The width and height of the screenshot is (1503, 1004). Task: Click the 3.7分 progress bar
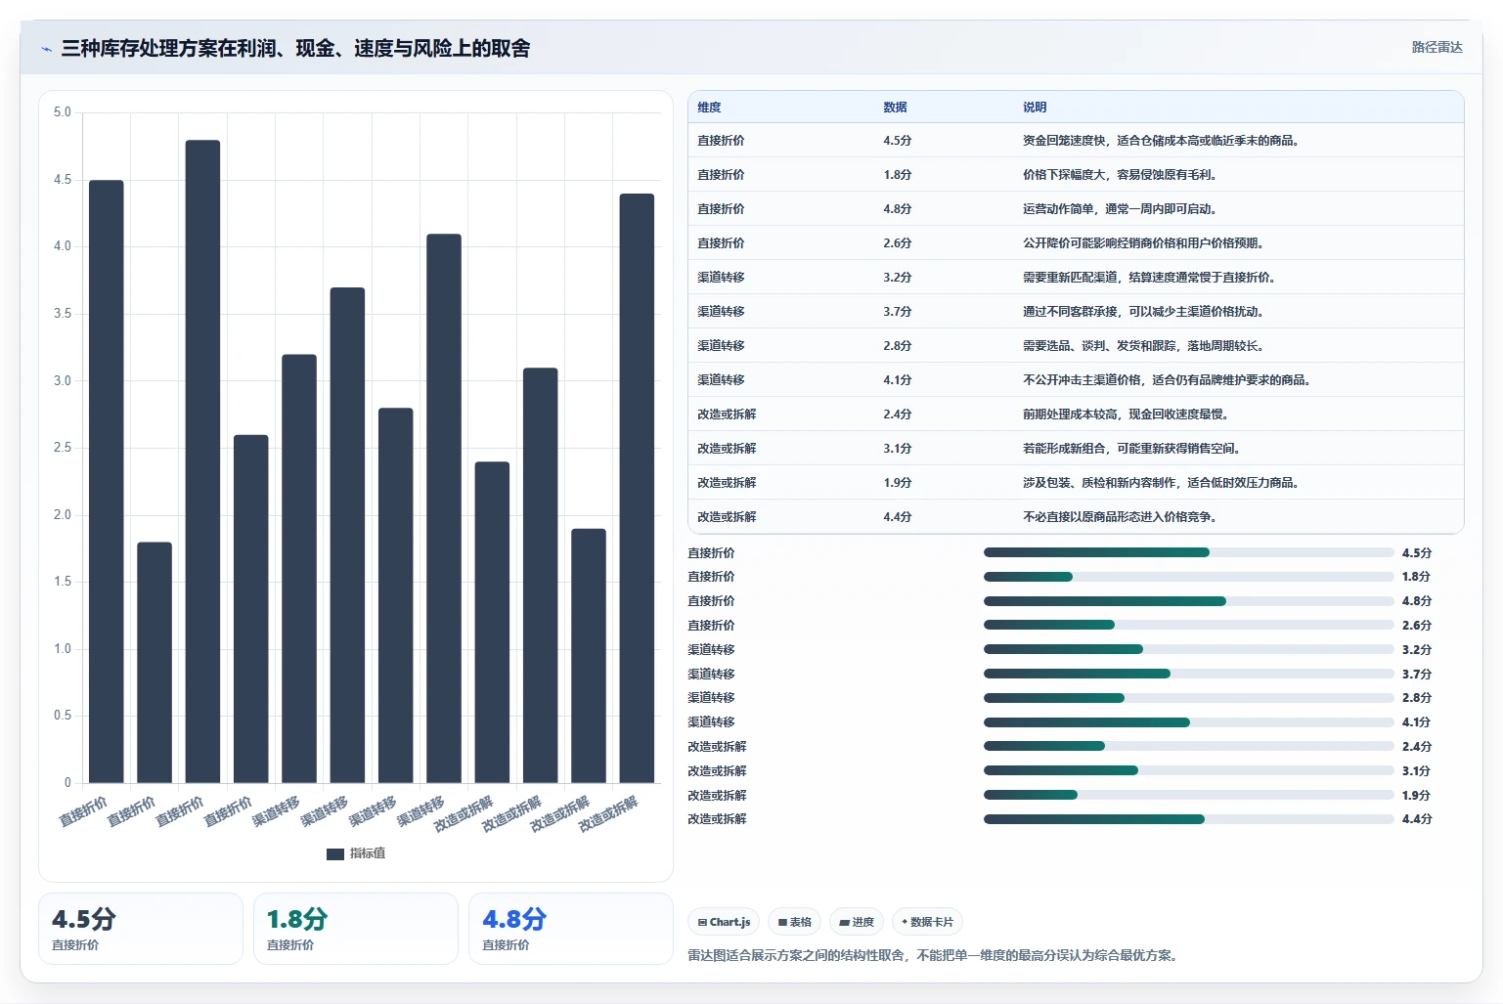pos(1188,674)
